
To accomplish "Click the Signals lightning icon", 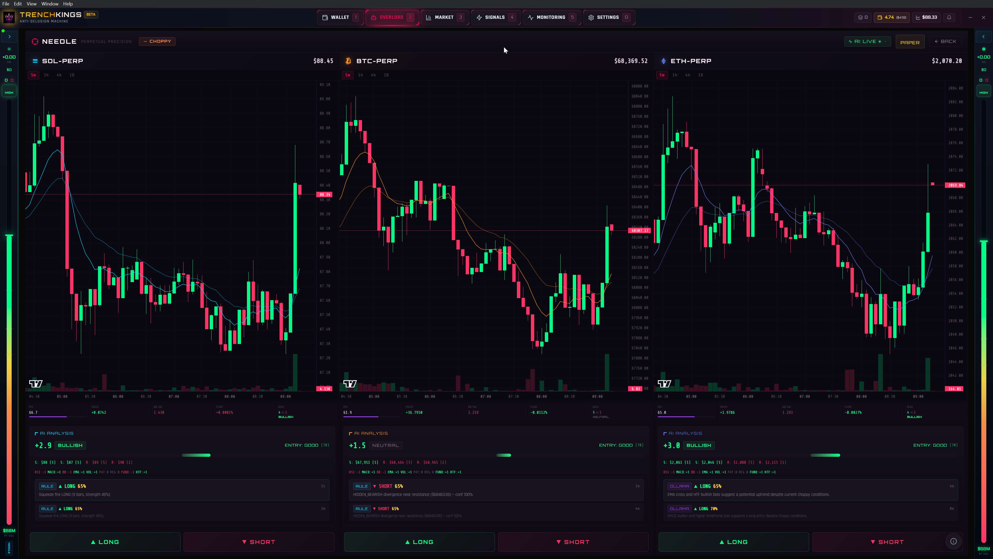I will point(479,17).
